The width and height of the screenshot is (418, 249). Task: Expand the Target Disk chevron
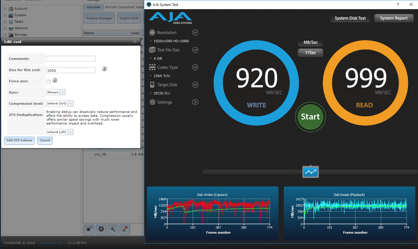pos(195,85)
